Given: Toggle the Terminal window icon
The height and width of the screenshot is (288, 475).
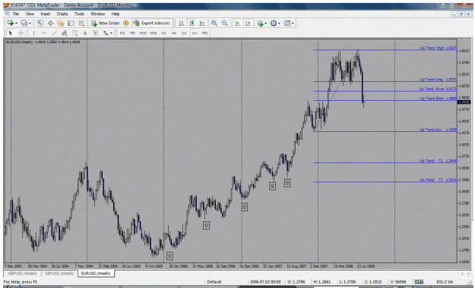Looking at the screenshot, I should pos(71,23).
